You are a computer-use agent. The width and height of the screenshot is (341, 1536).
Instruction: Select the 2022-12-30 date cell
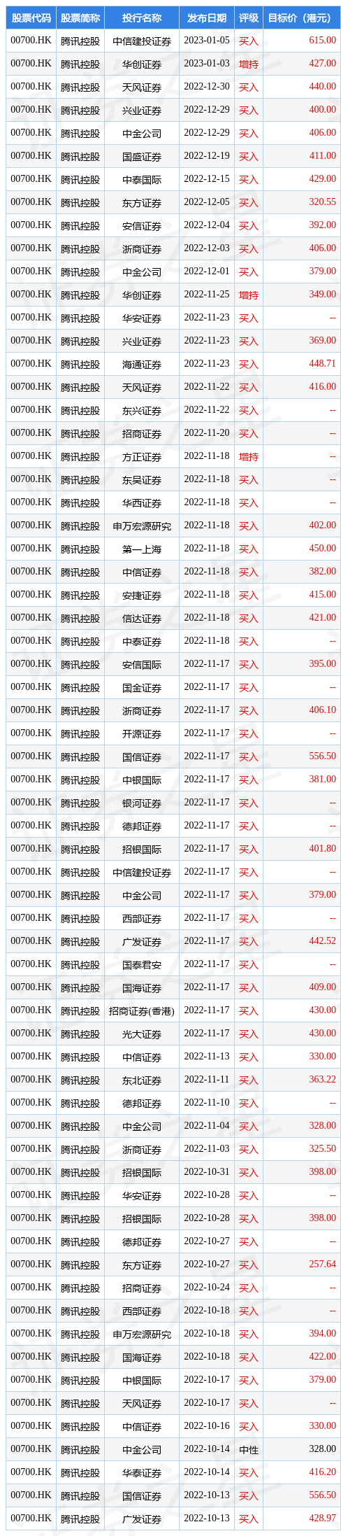(x=206, y=87)
